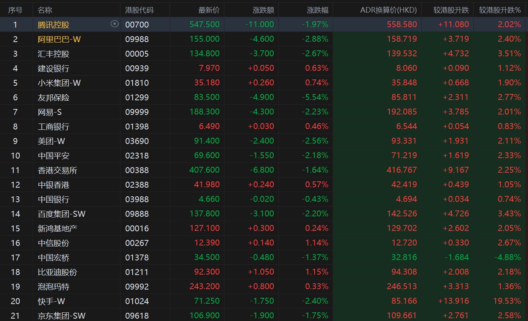Select the 京东集团-SW stock name
The image size is (528, 321).
click(61, 315)
